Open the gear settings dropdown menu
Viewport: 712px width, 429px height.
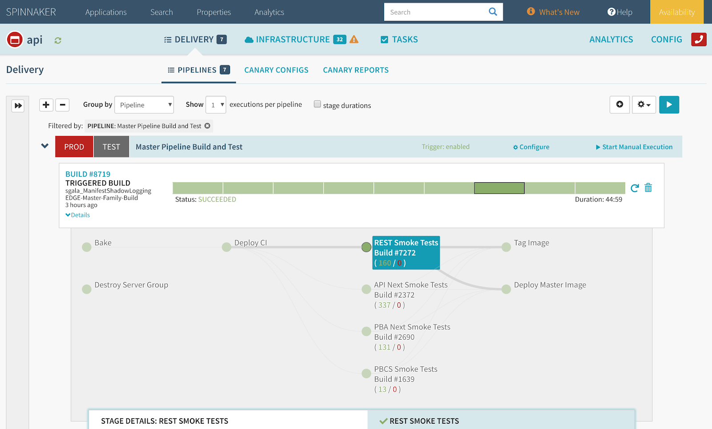click(x=644, y=104)
